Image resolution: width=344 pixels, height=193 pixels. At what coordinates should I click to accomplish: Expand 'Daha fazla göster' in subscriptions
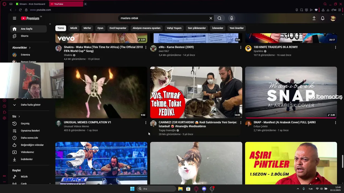pyautogui.click(x=28, y=105)
